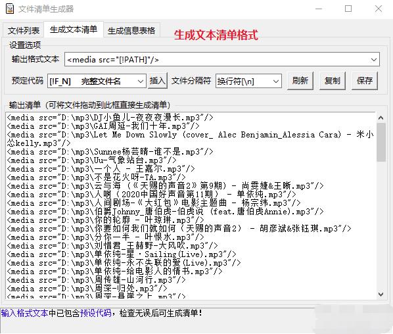Screen dimensions: 393x334
Task: Click the line 人间剧场 杨宗纬.mp3
Action: [x=154, y=203]
